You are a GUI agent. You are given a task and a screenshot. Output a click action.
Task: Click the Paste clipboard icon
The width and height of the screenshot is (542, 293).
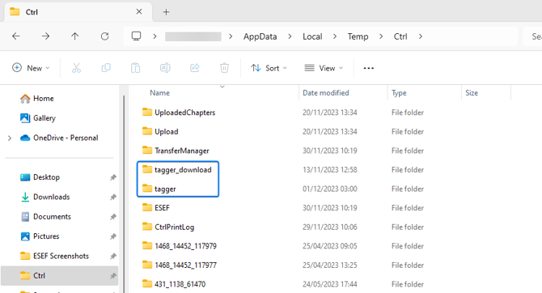coord(136,68)
